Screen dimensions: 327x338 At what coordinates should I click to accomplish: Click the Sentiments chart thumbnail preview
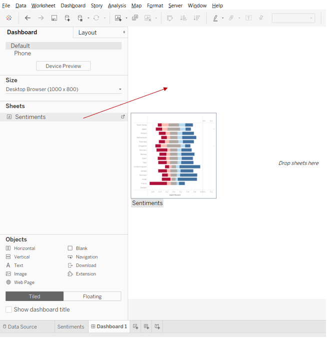[x=173, y=155]
